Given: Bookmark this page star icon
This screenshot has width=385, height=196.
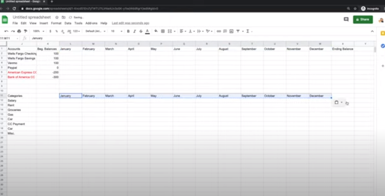Looking at the screenshot, I should [x=355, y=8].
